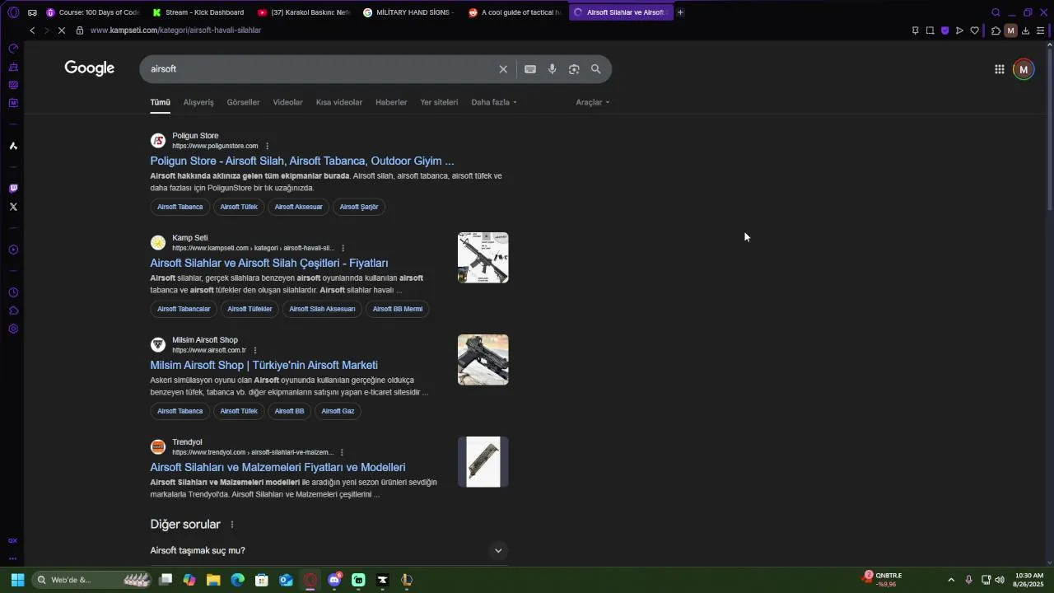Add page to bookmarks heart icon
This screenshot has width=1054, height=593.
coord(974,30)
